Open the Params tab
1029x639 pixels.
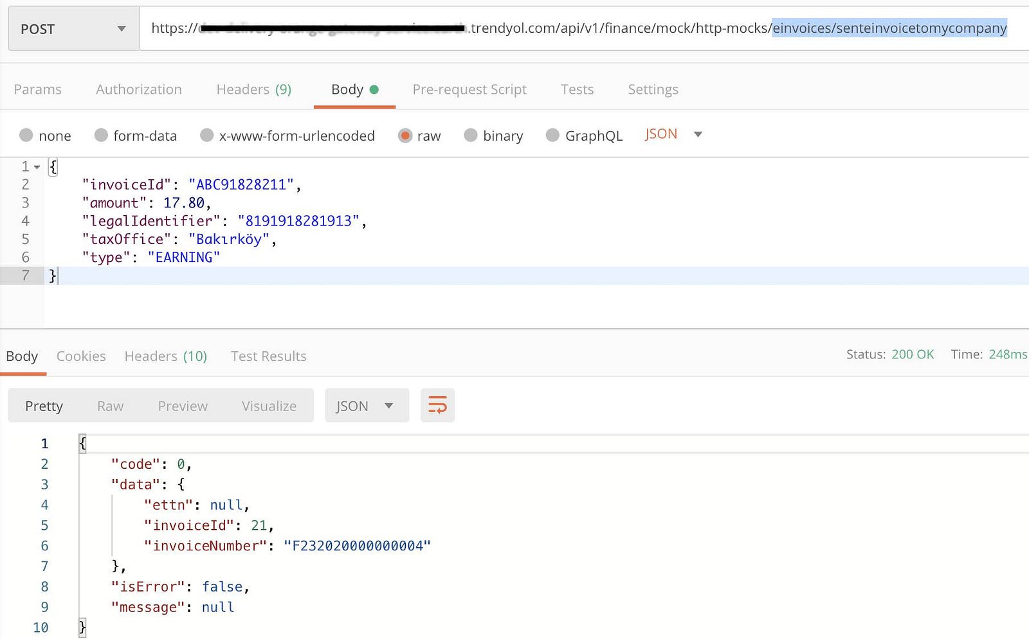click(x=38, y=89)
